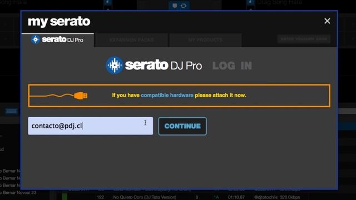Click the sync arrows icon behind the dialog
This screenshot has width=356, height=200.
coord(184,6)
